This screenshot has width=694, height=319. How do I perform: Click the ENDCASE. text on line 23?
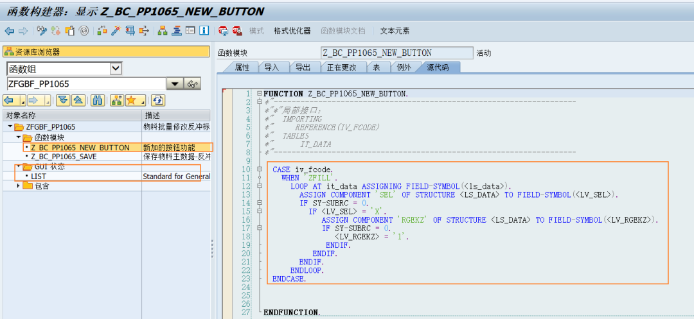click(x=289, y=279)
